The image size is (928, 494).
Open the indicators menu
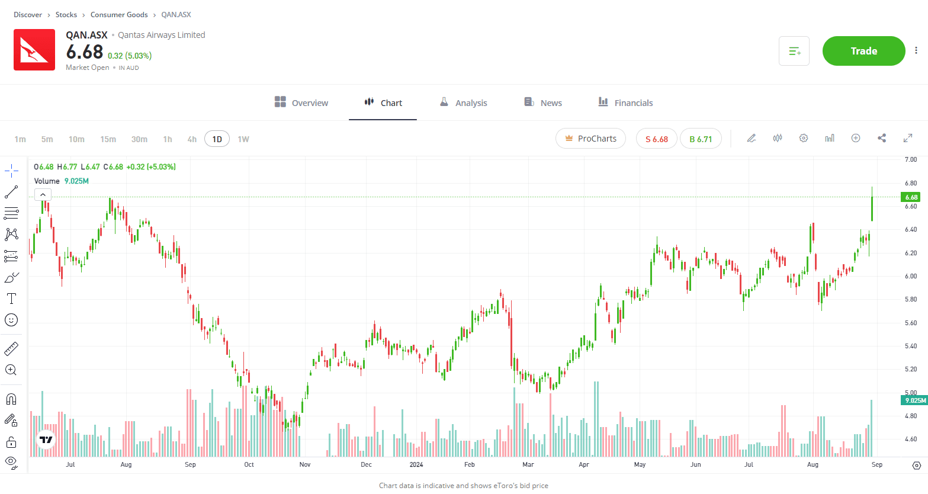coord(830,138)
